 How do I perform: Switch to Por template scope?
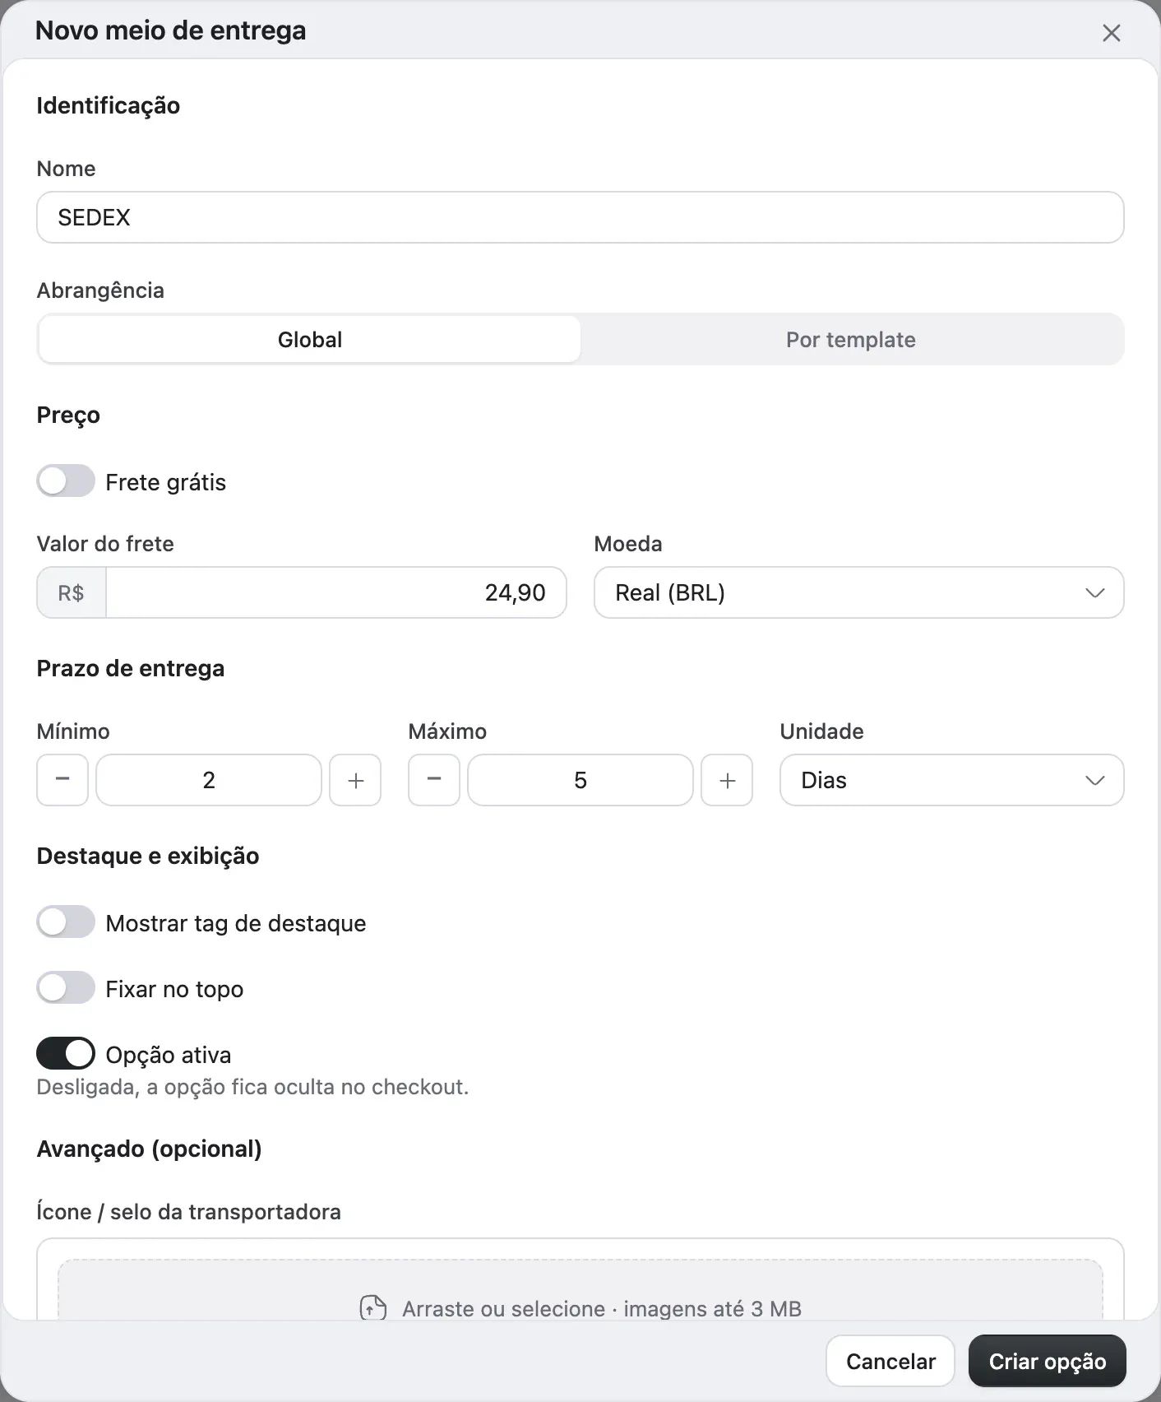pyautogui.click(x=851, y=339)
